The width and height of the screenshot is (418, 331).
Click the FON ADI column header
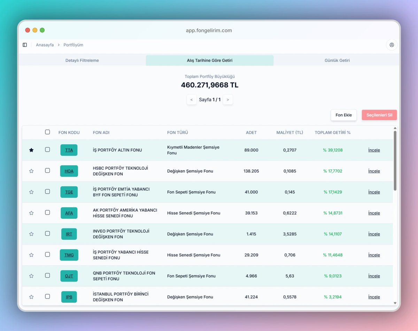(x=101, y=132)
